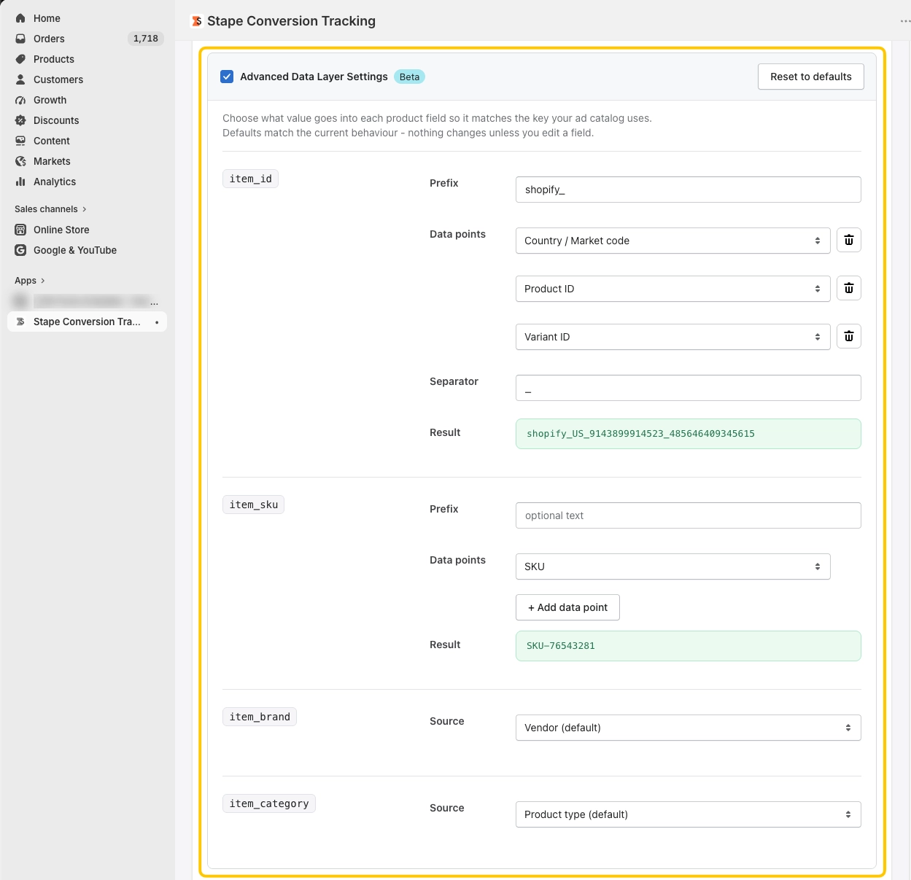This screenshot has width=911, height=880.
Task: Click the Markets globe icon
Action: pos(20,161)
